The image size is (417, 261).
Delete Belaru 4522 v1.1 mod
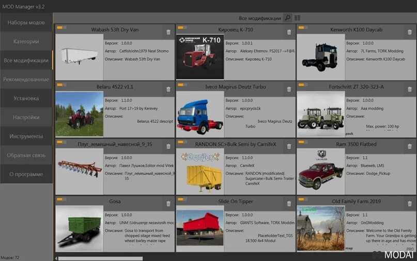click(x=168, y=89)
